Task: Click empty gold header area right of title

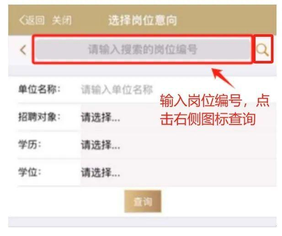Action: [x=227, y=20]
